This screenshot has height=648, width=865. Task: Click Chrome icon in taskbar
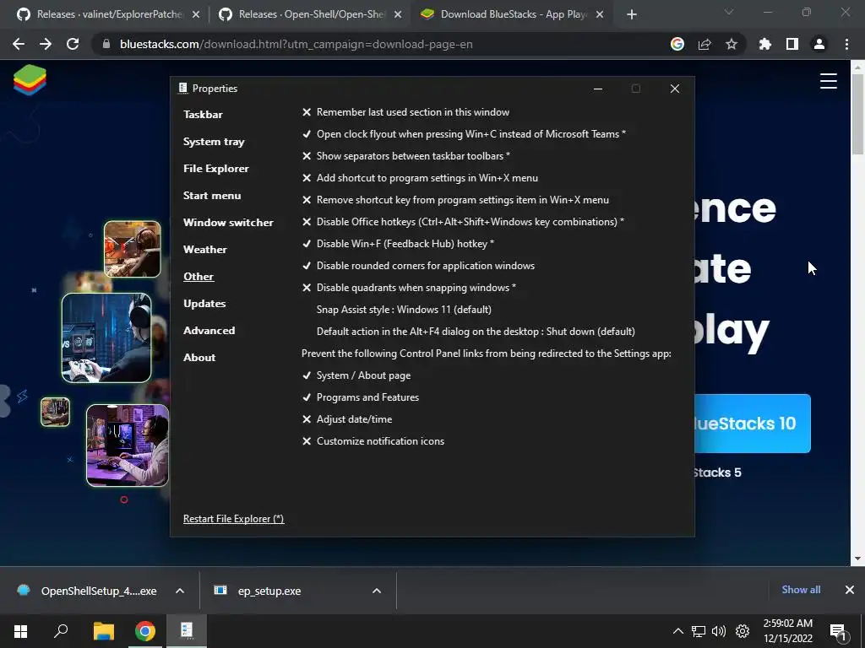[x=145, y=631]
